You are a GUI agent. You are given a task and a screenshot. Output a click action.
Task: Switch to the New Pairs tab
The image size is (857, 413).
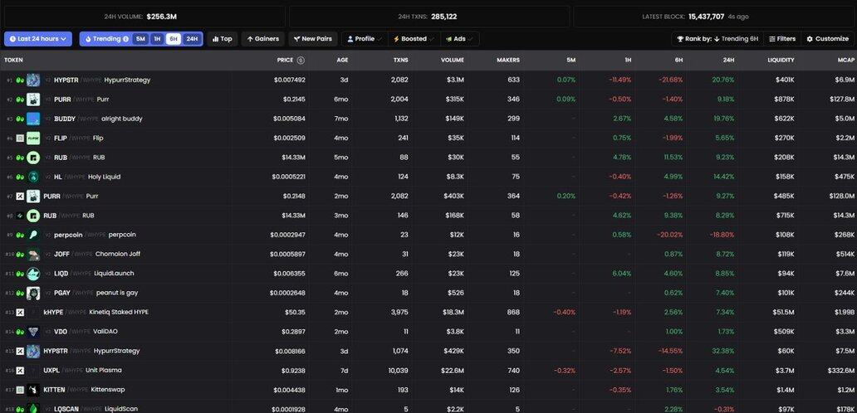312,39
